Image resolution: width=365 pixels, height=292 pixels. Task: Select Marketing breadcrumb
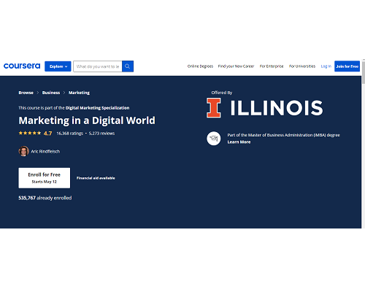(79, 93)
